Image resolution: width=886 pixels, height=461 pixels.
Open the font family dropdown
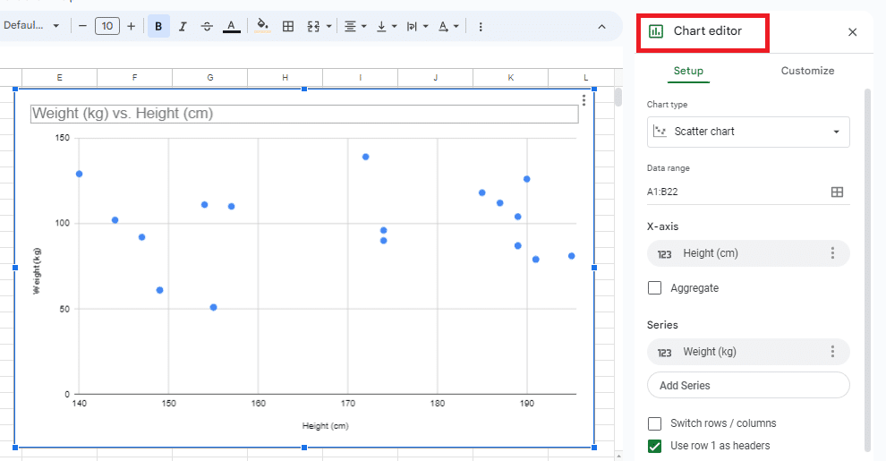pos(31,27)
